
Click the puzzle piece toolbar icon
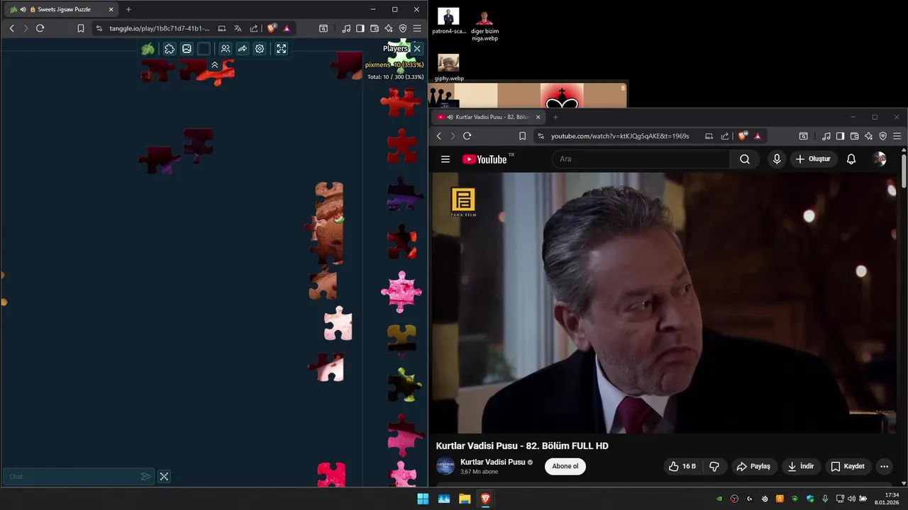tap(170, 49)
